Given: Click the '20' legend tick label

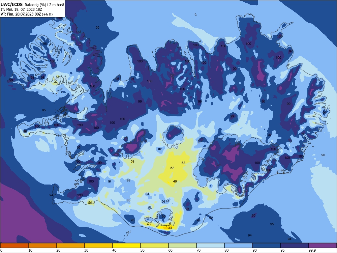Looking at the screenshot, I should pyautogui.click(x=58, y=250).
